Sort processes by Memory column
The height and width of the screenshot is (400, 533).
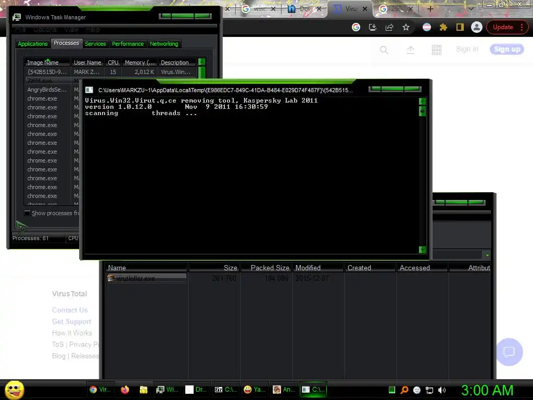pyautogui.click(x=139, y=63)
